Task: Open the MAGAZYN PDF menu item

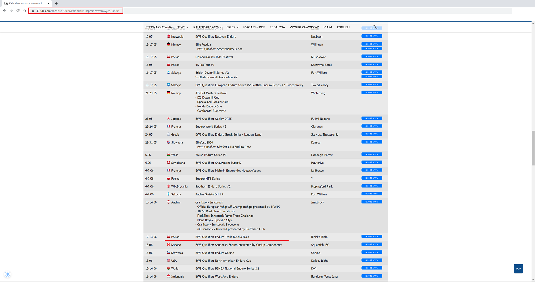Action: click(254, 27)
